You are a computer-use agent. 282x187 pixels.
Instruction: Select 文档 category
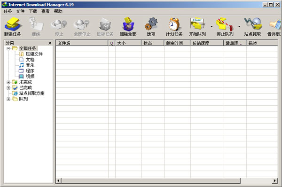click(30, 60)
